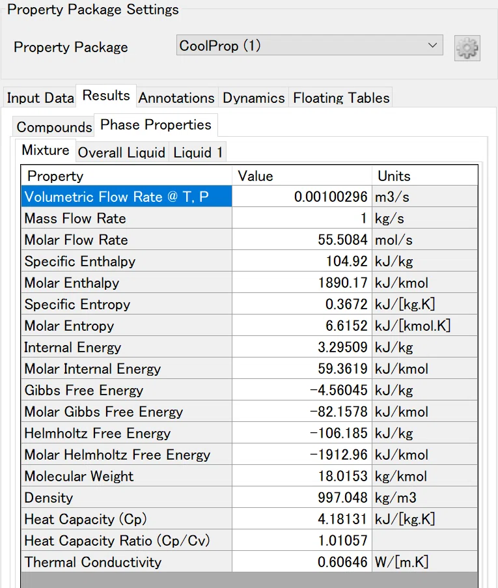Click the value 0.60646
The image size is (498, 588).
pos(302,562)
